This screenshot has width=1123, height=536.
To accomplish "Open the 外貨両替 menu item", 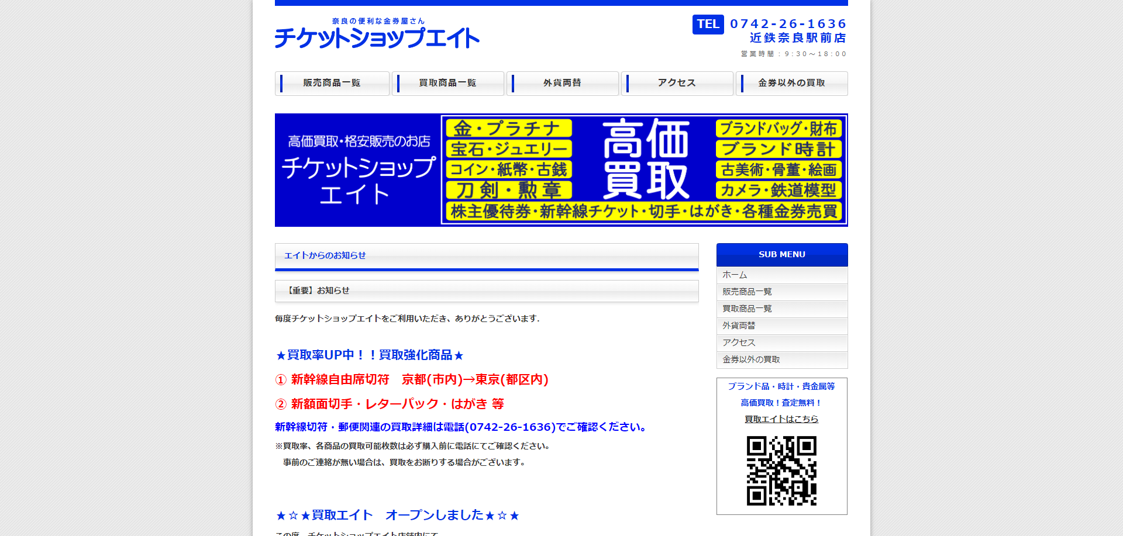I will tap(563, 83).
